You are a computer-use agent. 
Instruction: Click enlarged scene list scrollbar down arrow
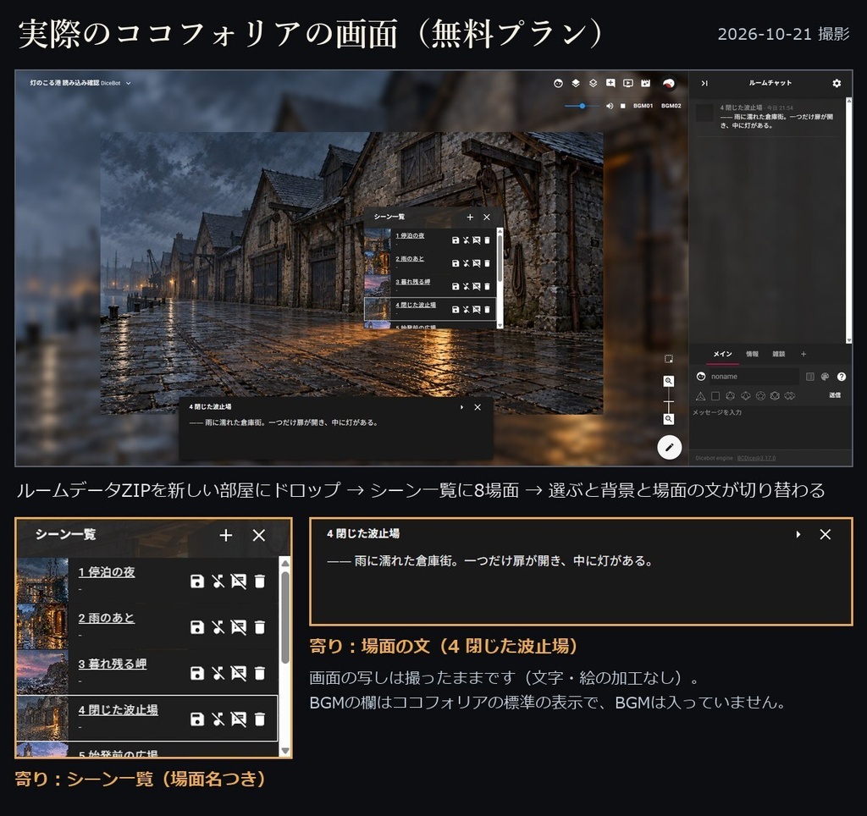[285, 751]
